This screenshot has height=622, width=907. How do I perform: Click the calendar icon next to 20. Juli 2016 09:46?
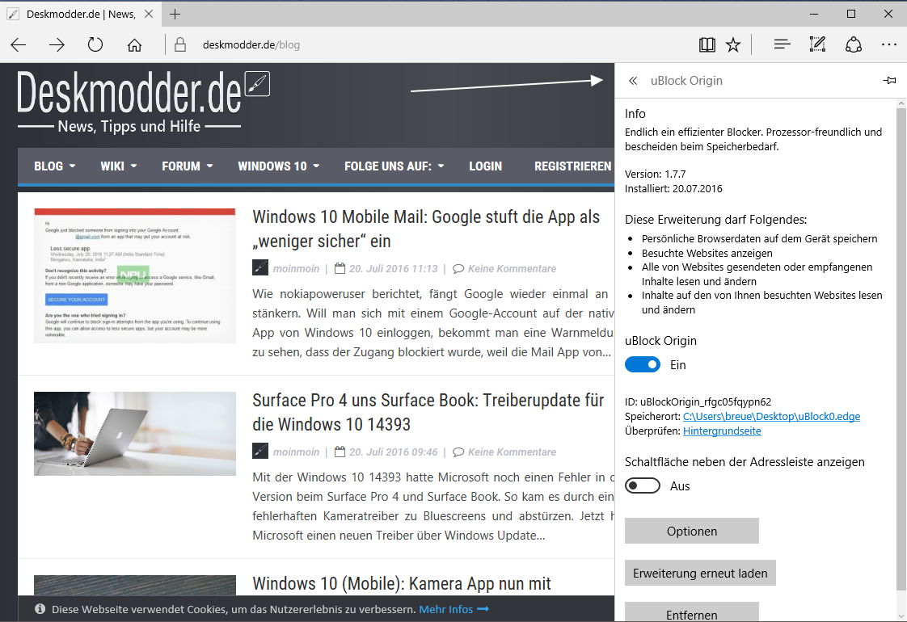340,452
